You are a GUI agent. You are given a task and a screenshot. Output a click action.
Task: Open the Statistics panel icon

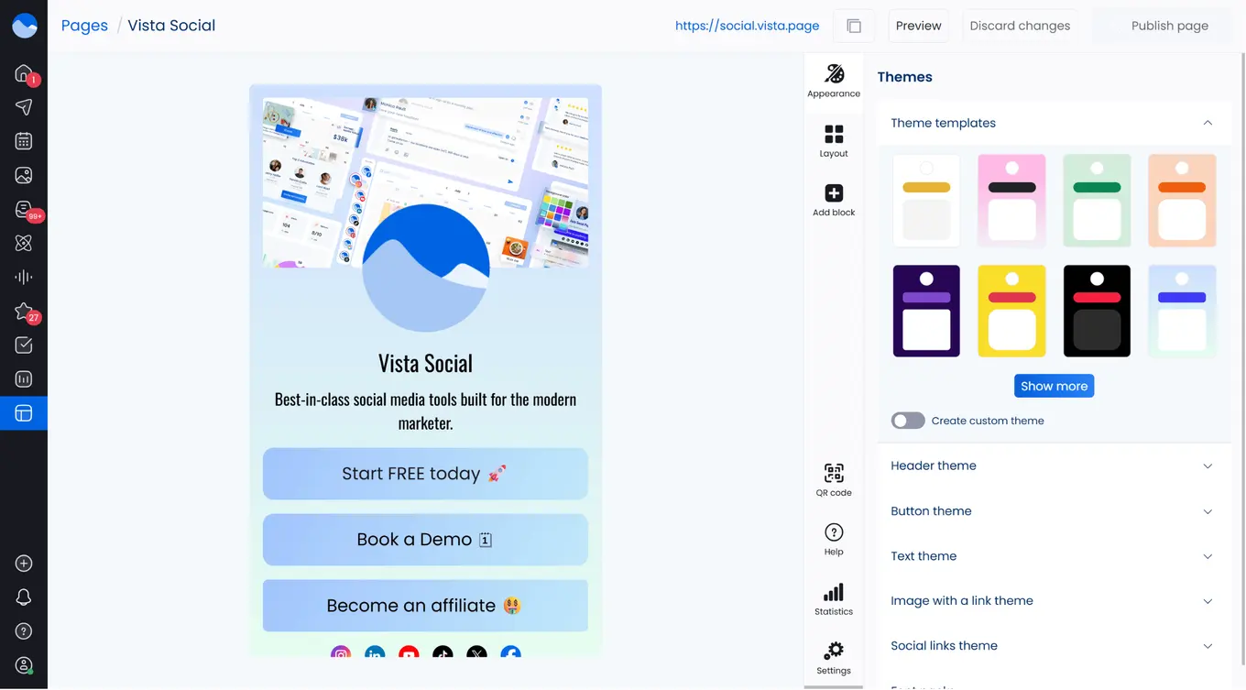[833, 593]
